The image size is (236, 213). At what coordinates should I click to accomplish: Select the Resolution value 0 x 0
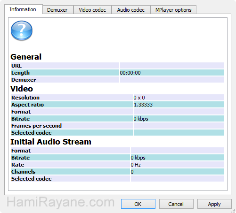pos(139,98)
